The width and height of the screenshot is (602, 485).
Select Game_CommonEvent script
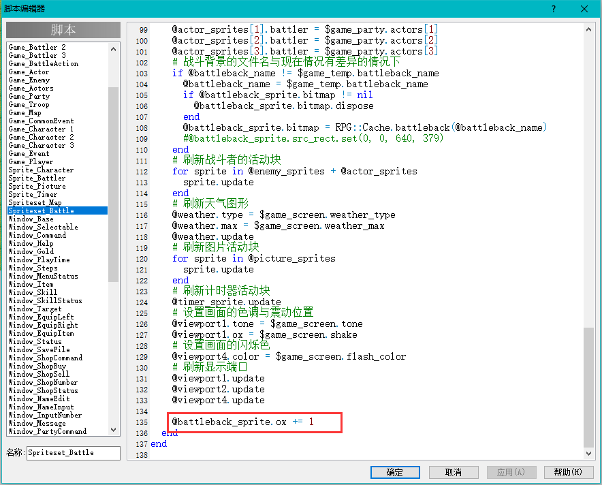pyautogui.click(x=41, y=121)
